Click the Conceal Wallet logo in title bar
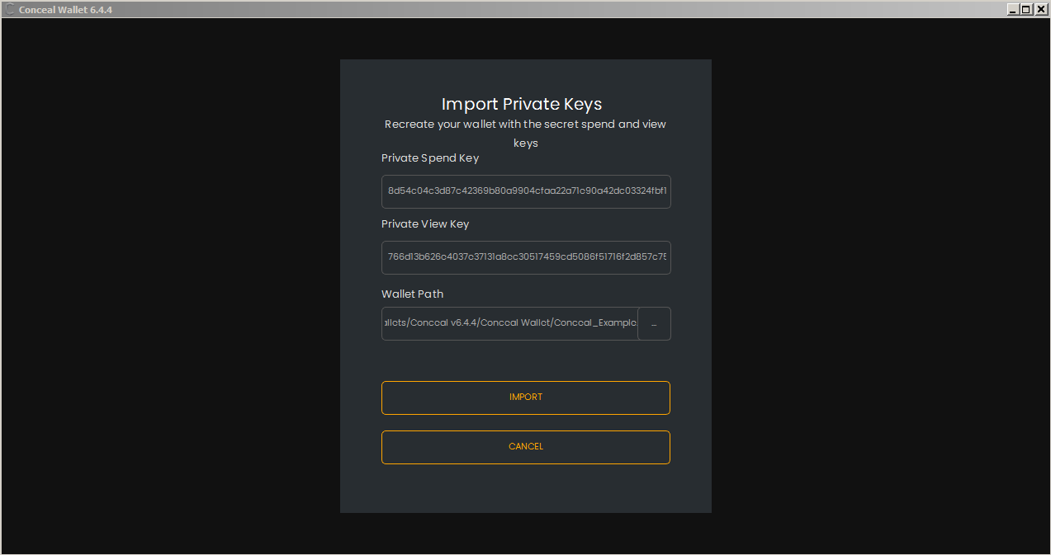1051x555 pixels. (x=10, y=10)
